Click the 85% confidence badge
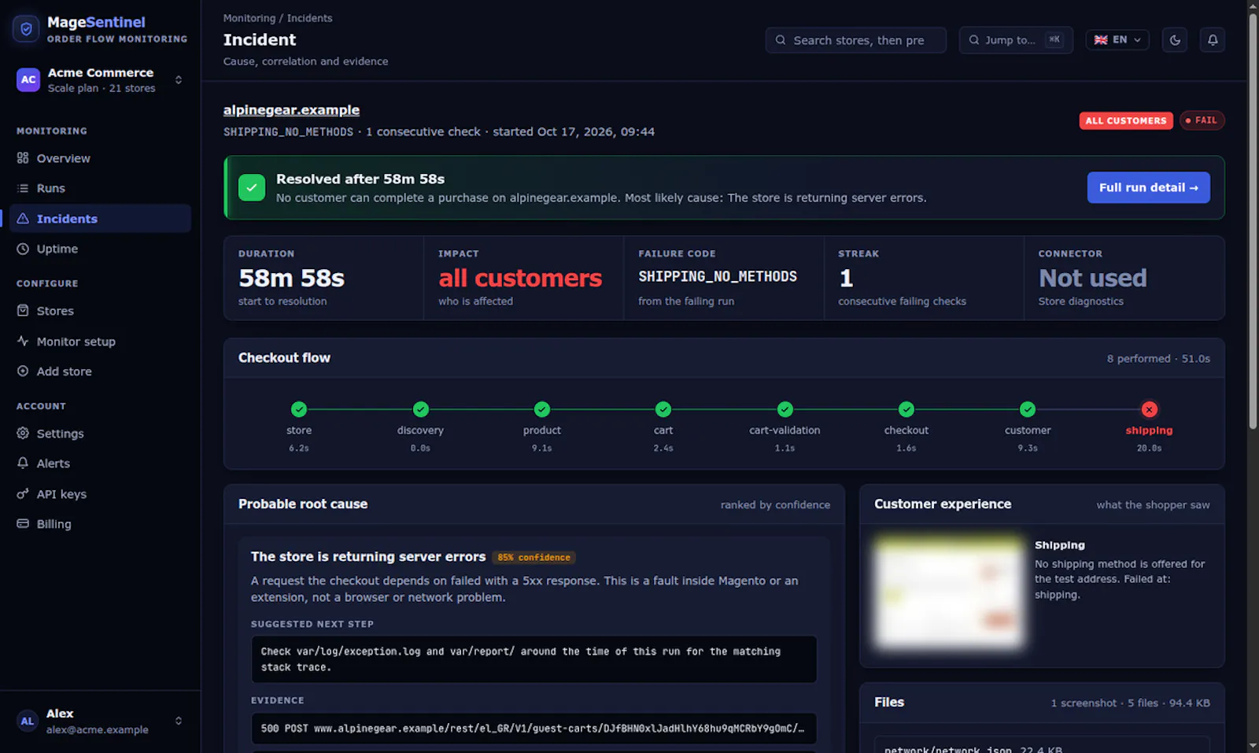 pos(534,557)
